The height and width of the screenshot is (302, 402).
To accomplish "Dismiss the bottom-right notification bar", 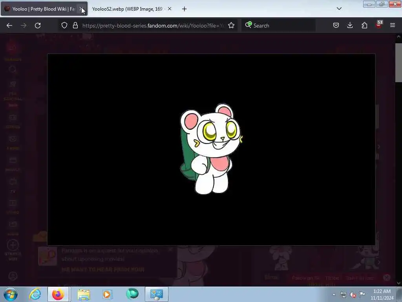I will (x=387, y=277).
